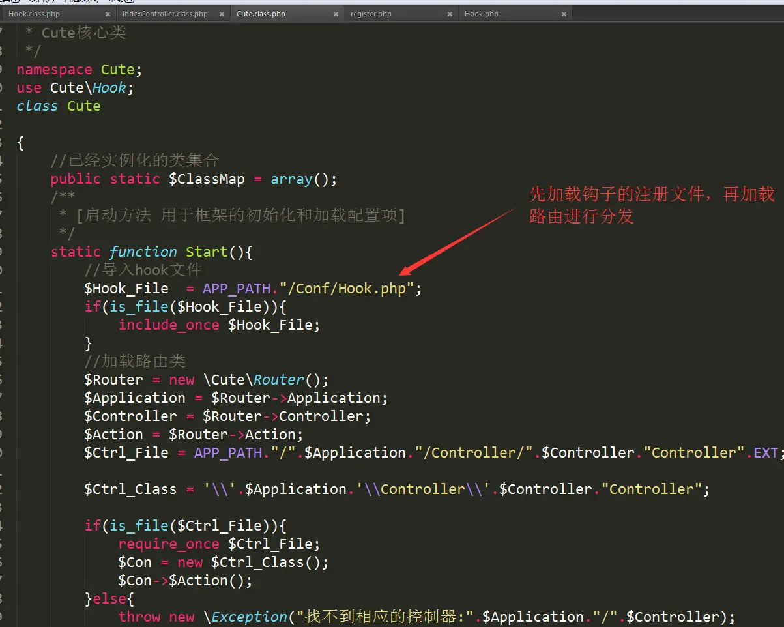
Task: Select the Cute.class.php tab
Action: point(261,14)
